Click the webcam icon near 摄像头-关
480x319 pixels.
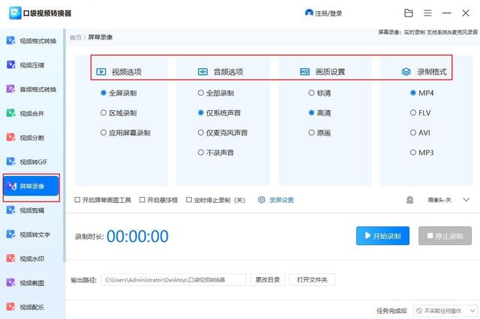tap(410, 200)
